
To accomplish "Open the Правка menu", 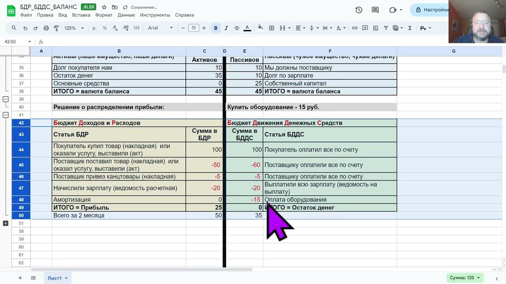I will click(45, 15).
